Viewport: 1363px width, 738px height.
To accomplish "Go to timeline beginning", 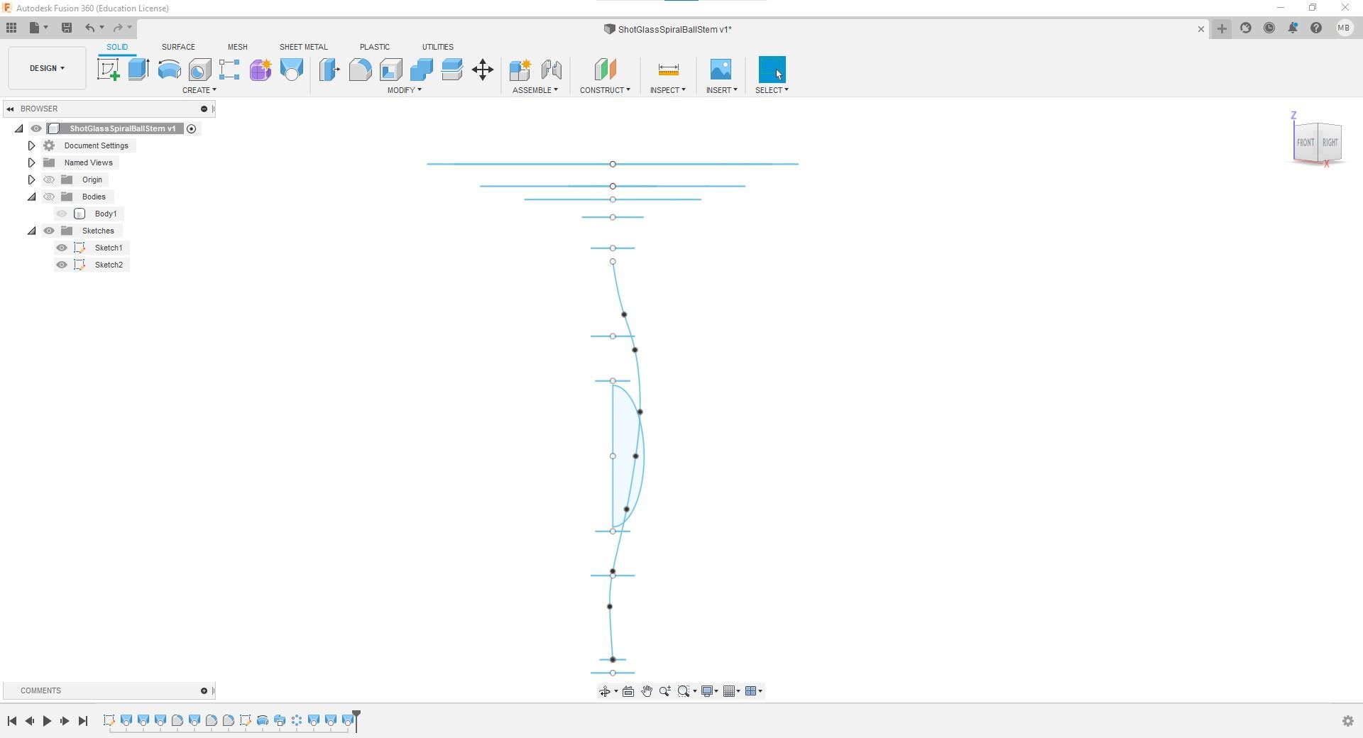I will (12, 721).
